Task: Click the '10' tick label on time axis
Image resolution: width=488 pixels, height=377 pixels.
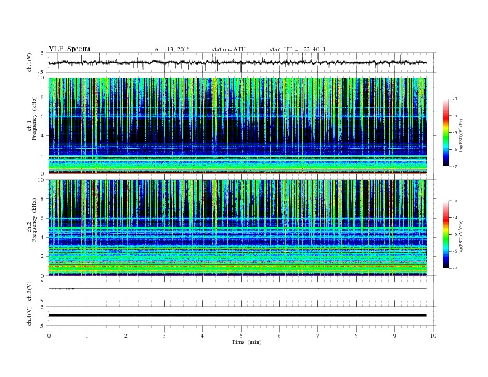Action: pos(433,336)
